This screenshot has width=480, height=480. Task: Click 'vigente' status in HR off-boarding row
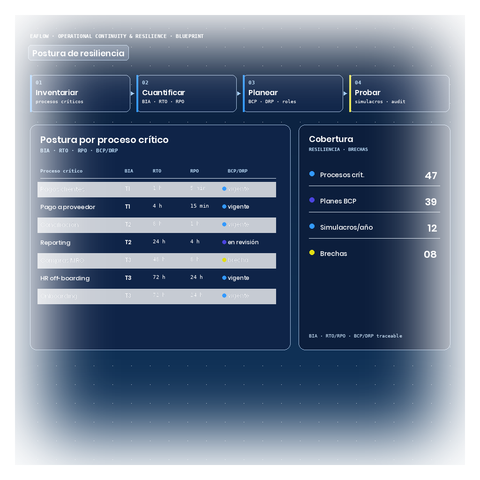(239, 277)
